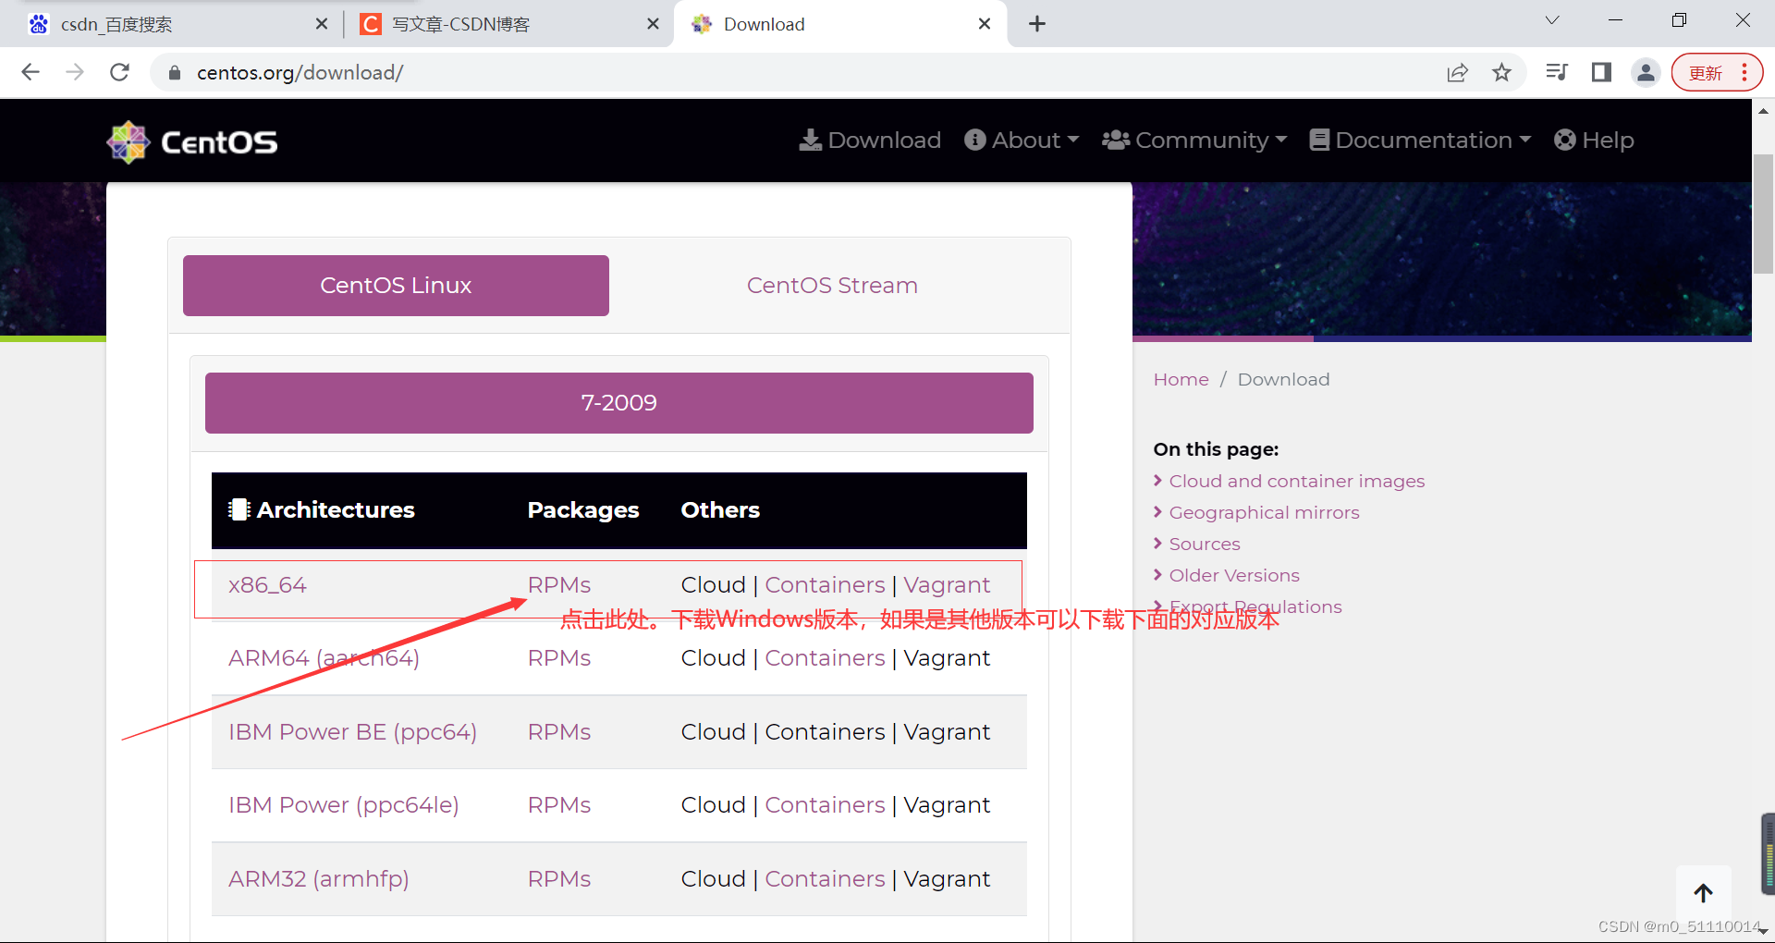Jump to Older Versions section
The width and height of the screenshot is (1775, 943).
pyautogui.click(x=1234, y=576)
